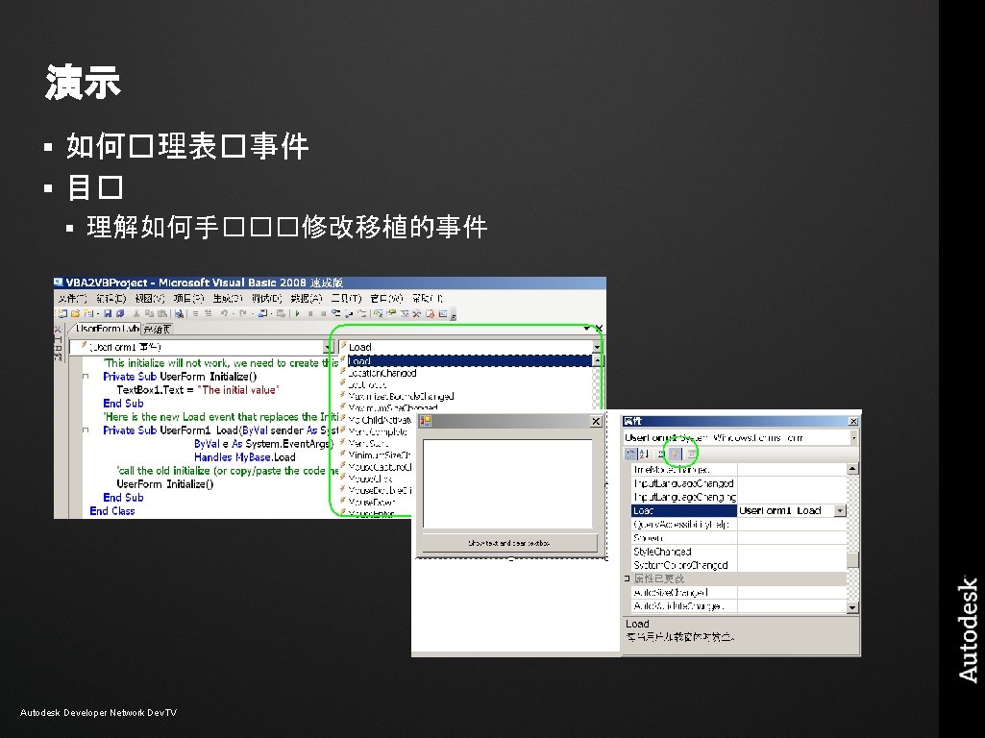Click the Cut scissors icon in toolbar
The height and width of the screenshot is (738, 985).
pyautogui.click(x=136, y=313)
